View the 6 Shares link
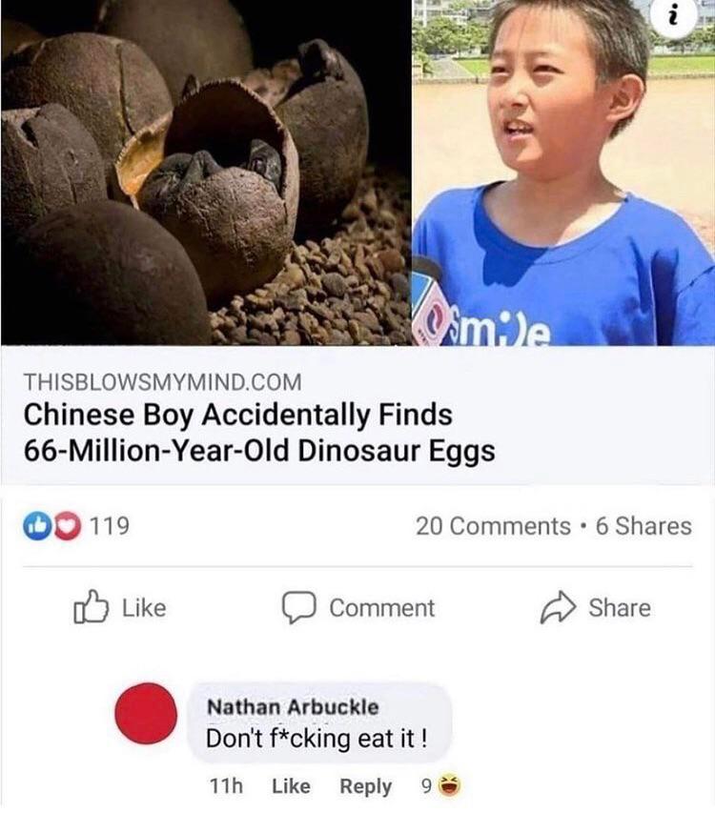Image resolution: width=715 pixels, height=813 pixels. (643, 526)
